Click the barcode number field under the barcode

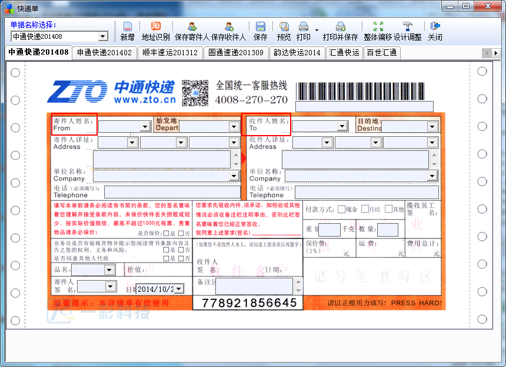coord(364,106)
